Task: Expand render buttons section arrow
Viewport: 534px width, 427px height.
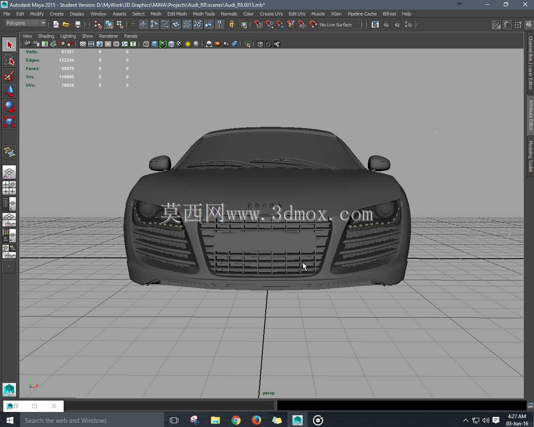Action: 416,25
